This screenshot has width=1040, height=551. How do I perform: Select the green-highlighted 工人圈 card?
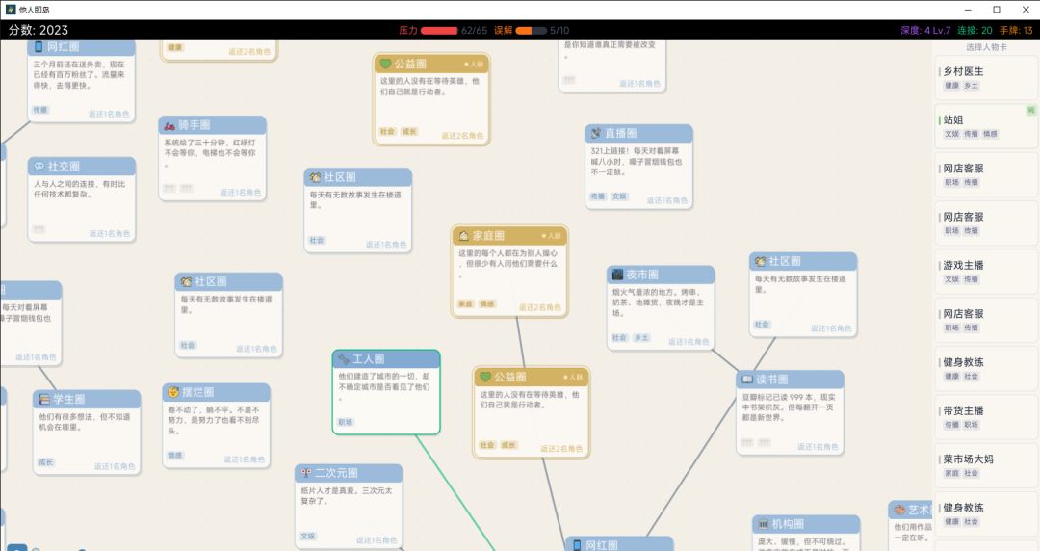point(386,392)
